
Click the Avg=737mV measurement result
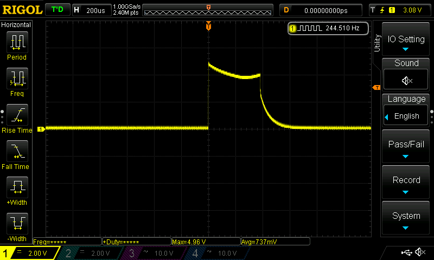276,242
